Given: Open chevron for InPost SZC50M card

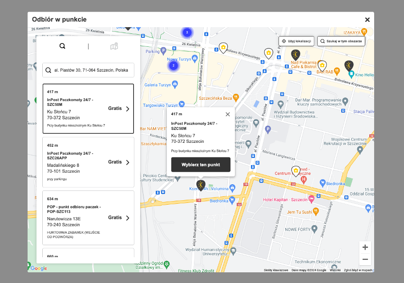Looking at the screenshot, I should pyautogui.click(x=128, y=109).
